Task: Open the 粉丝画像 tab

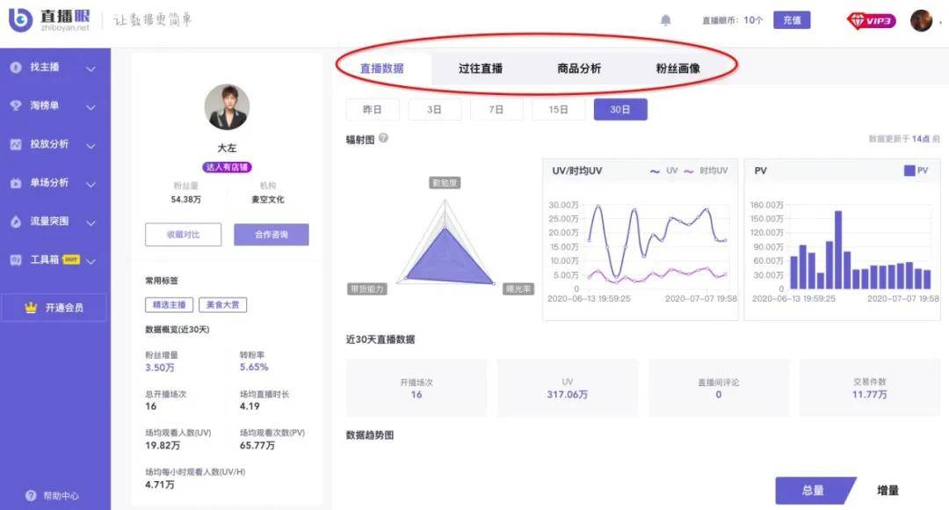Action: tap(677, 68)
